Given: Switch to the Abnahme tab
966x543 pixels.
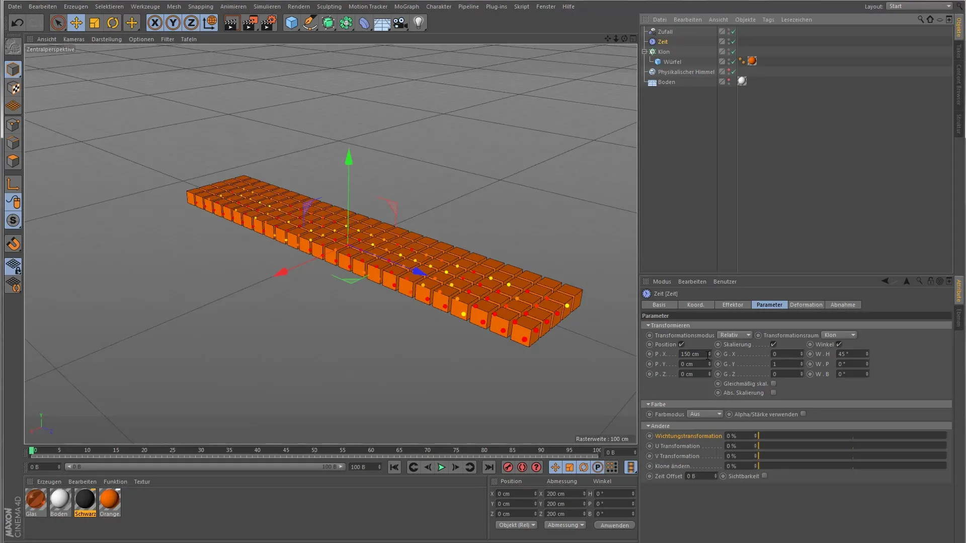Looking at the screenshot, I should tap(843, 305).
